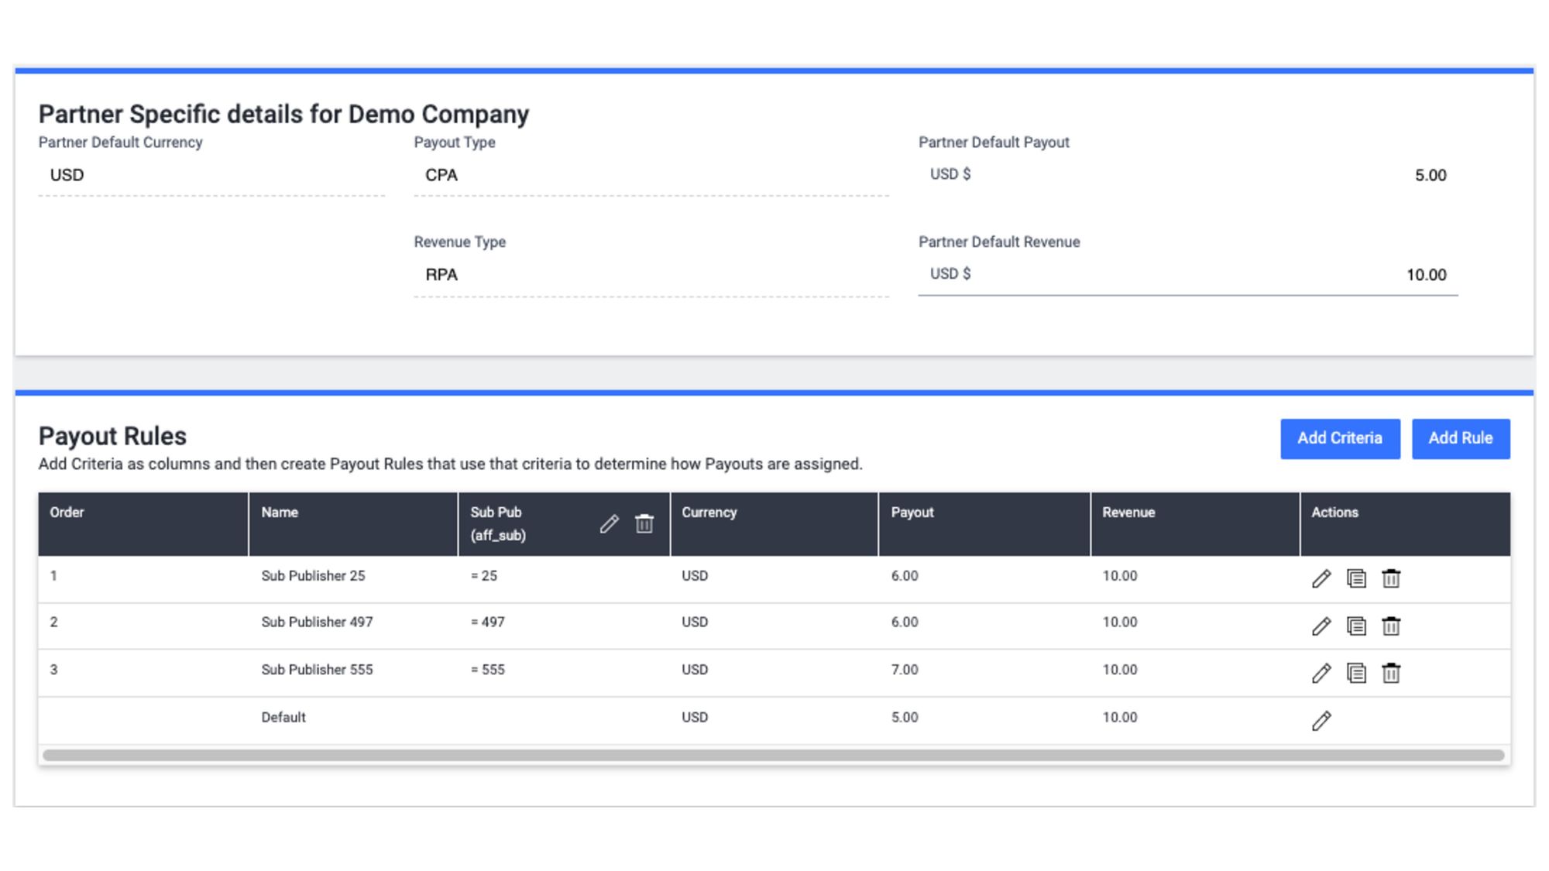1549x871 pixels.
Task: Click the 7.00 payout value
Action: (x=905, y=670)
